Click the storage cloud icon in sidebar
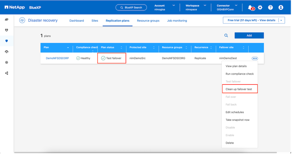Viewport: 292px width, 154px height. (x=7, y=20)
